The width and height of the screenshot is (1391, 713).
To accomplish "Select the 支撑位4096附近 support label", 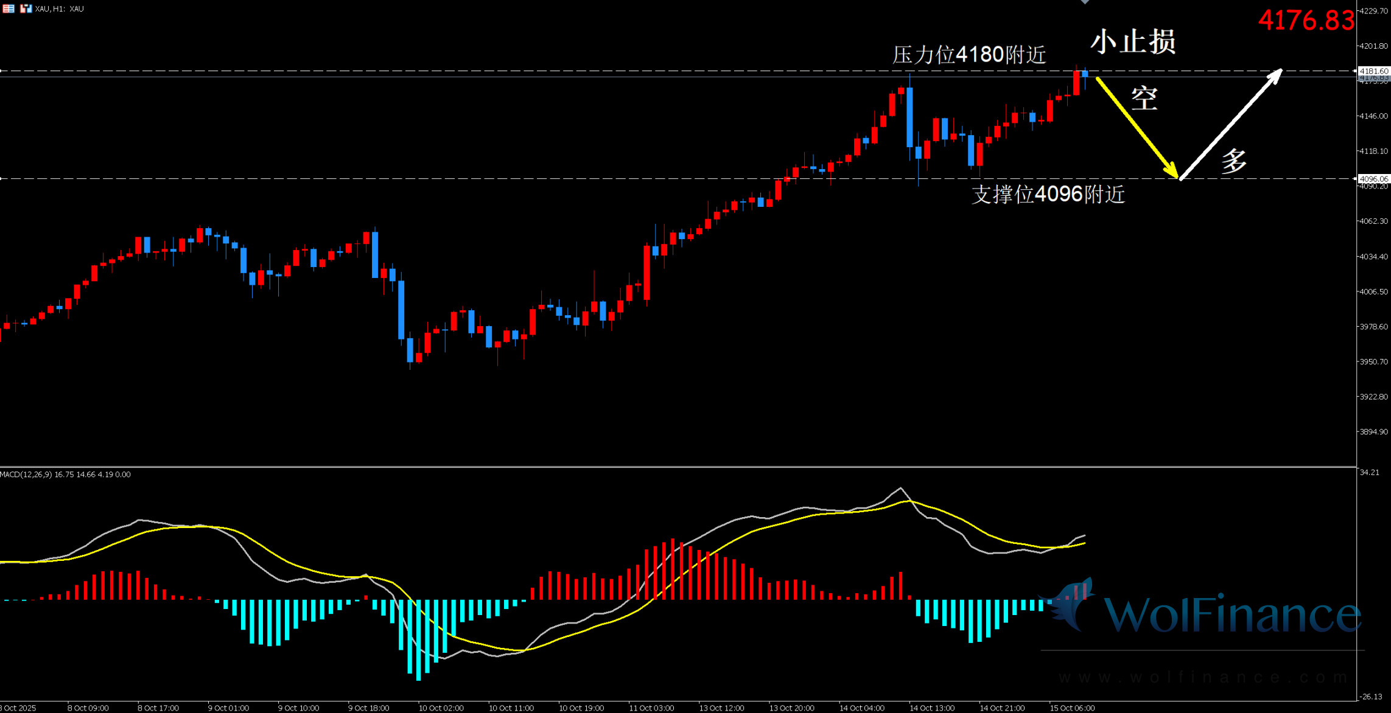I will click(x=1048, y=194).
